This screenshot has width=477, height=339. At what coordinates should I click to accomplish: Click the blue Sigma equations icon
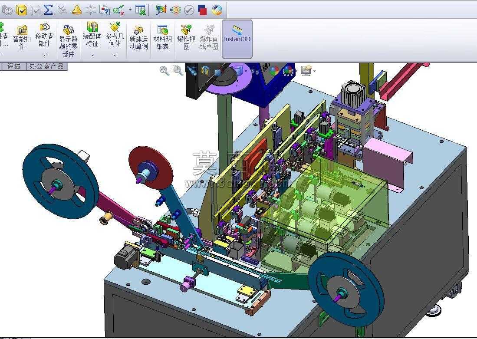[x=48, y=10]
